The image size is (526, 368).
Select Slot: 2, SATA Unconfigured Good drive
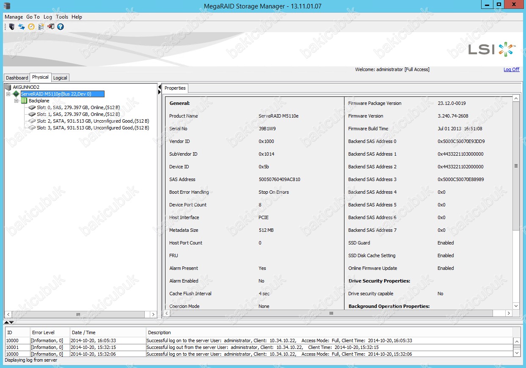(x=93, y=121)
